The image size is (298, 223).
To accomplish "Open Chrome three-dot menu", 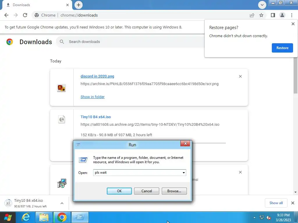I will [292, 15].
